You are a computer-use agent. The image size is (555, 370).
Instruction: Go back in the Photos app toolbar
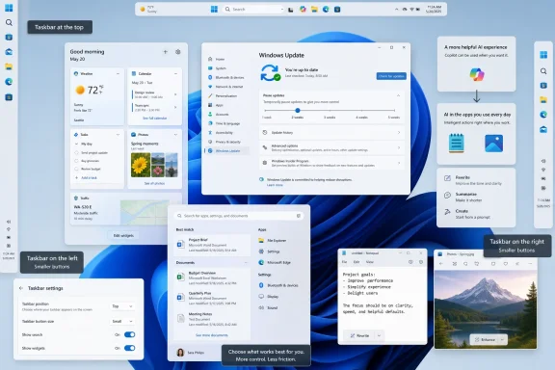click(441, 263)
